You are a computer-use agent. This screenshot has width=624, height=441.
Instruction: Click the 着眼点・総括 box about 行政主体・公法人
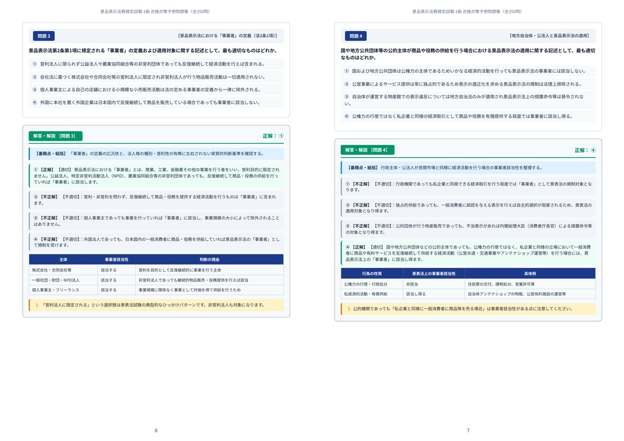[468, 168]
